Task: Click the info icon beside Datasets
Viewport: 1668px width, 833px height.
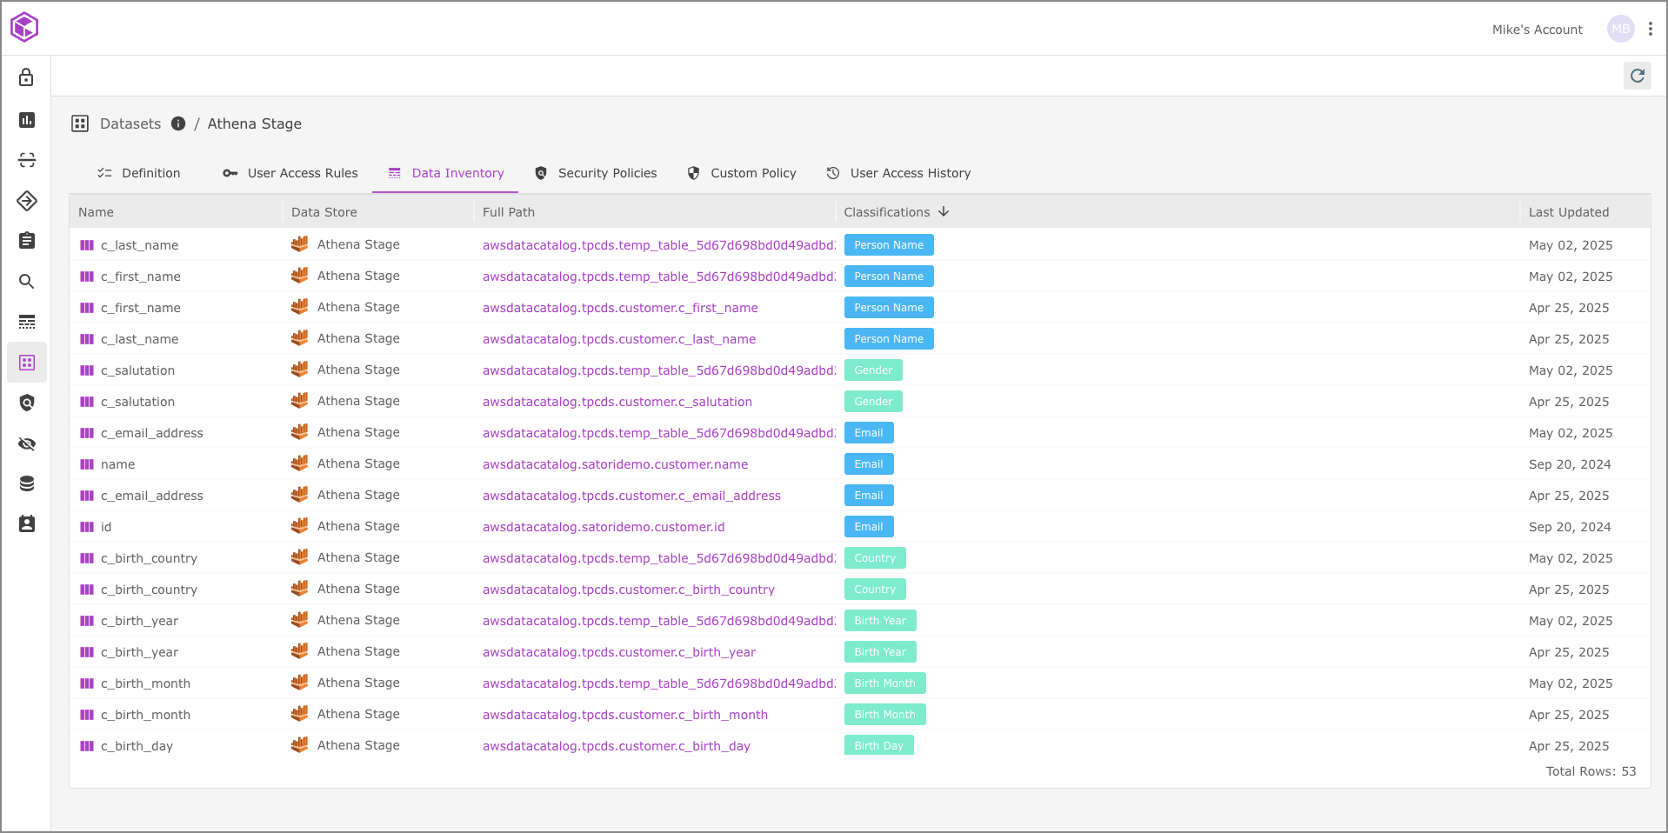Action: [x=178, y=123]
